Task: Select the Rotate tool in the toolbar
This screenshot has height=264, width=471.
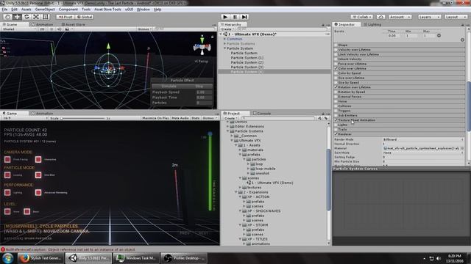Action: [26, 17]
